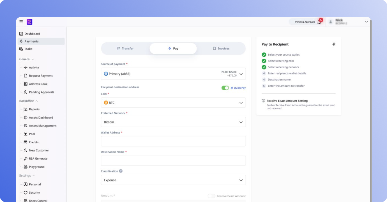Click the purple Z app logo

(x=29, y=22)
